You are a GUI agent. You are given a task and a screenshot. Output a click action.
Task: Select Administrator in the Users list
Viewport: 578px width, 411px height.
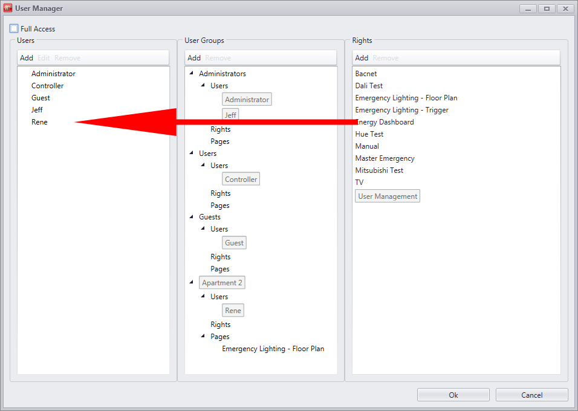click(53, 74)
